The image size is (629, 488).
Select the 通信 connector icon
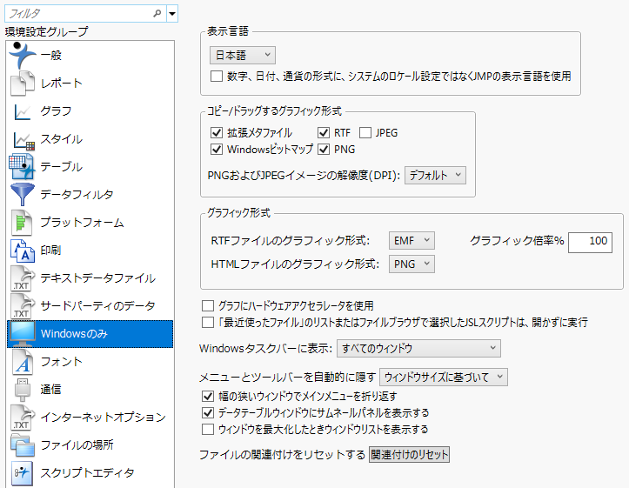[x=23, y=390]
